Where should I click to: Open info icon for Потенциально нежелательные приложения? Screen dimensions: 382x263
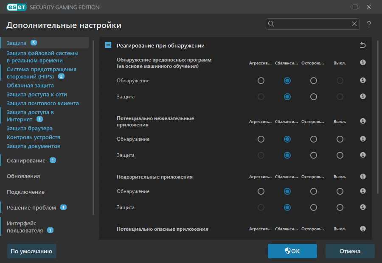click(363, 121)
